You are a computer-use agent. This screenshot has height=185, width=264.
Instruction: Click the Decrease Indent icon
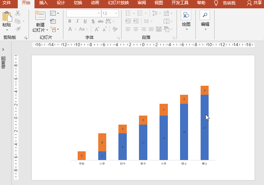[128, 21]
